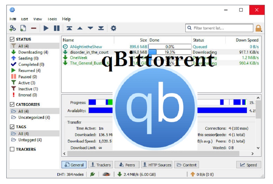
Task: Sort torrents by Status column header
Action: coord(208,40)
